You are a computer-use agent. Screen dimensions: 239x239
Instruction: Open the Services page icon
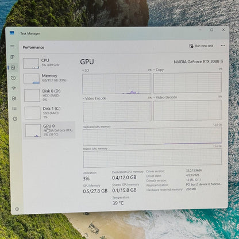pyautogui.click(x=15, y=119)
